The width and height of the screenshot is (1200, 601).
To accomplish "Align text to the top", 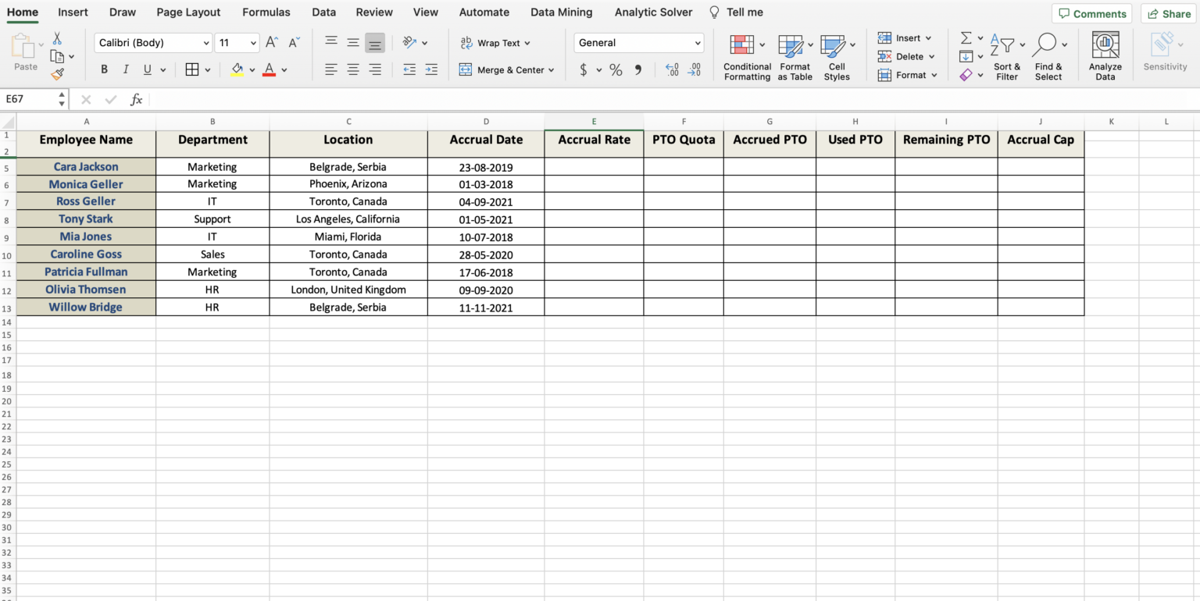I will (x=331, y=43).
